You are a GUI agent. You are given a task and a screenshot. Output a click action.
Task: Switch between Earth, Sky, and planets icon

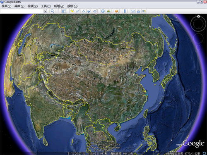tap(117, 11)
